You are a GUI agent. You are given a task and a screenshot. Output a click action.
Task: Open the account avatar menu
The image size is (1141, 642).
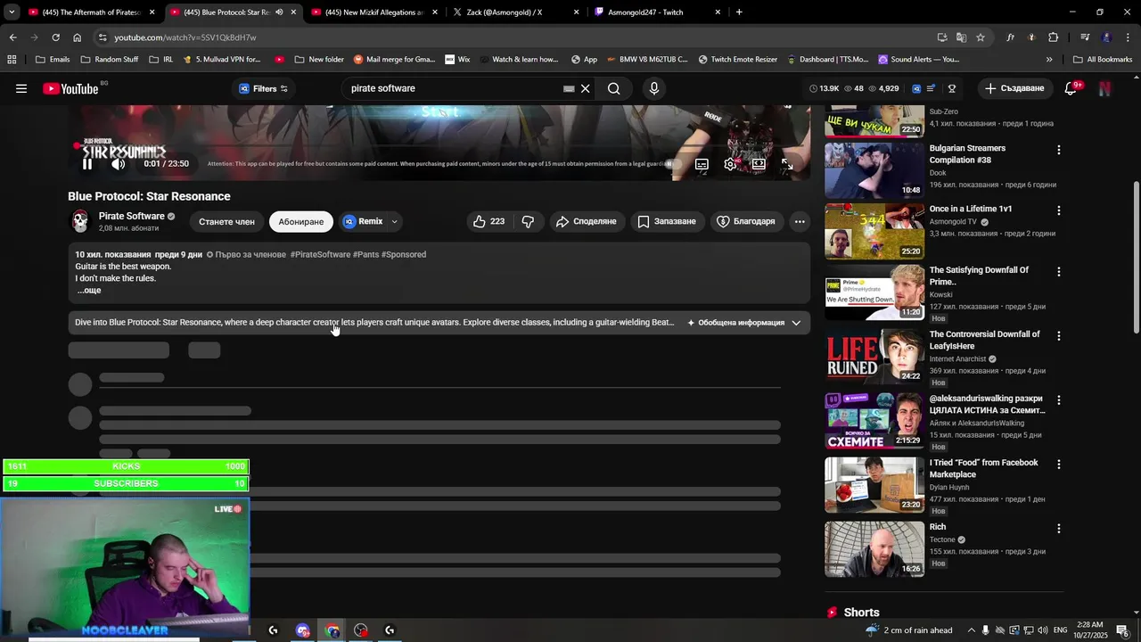pyautogui.click(x=1104, y=88)
